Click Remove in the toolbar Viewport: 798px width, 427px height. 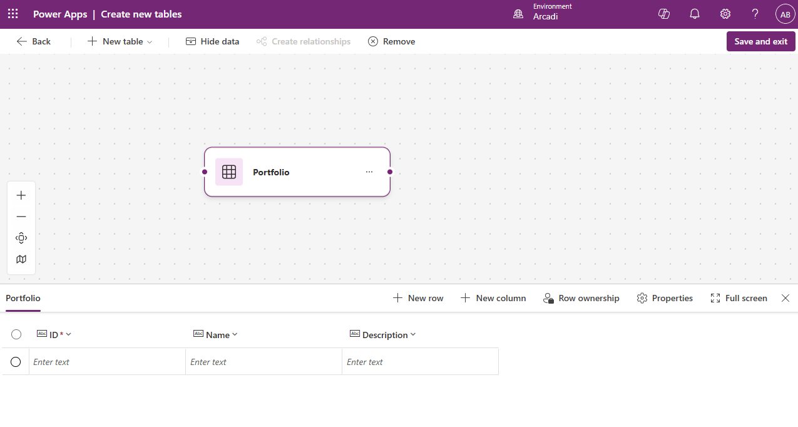point(391,41)
